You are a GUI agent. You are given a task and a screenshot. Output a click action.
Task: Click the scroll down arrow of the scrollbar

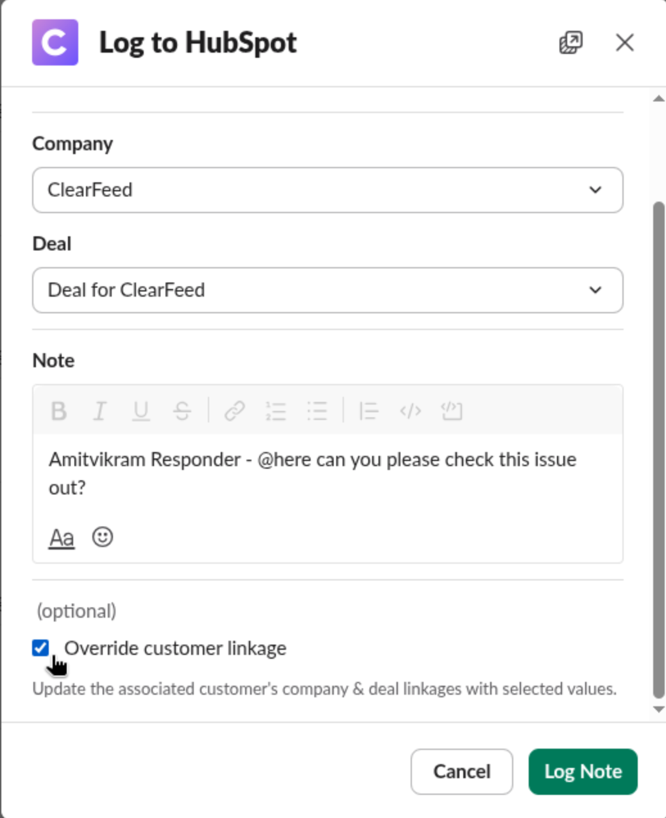point(658,709)
